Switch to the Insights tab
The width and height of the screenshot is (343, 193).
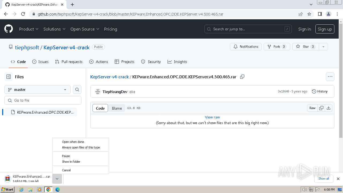click(177, 62)
